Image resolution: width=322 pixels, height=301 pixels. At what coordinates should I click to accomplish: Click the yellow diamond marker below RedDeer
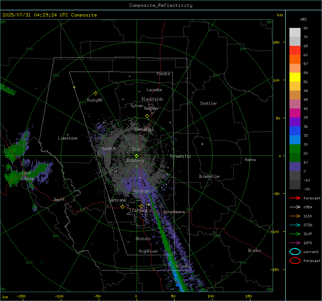click(x=147, y=116)
